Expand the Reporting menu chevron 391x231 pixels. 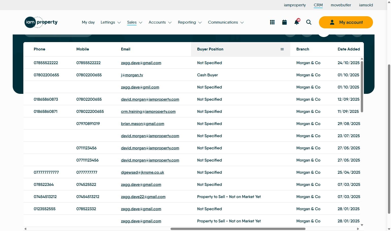click(200, 23)
